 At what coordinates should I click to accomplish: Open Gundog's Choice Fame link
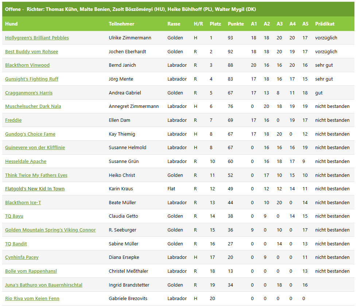[30, 134]
